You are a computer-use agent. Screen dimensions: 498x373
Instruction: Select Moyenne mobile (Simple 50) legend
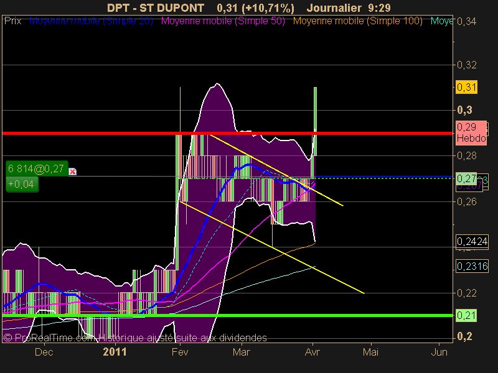tap(223, 21)
